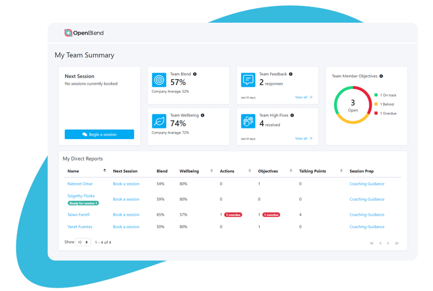Open Coaching Guidance for Natsnet Omar
Image resolution: width=433 pixels, height=291 pixels.
pos(367,183)
